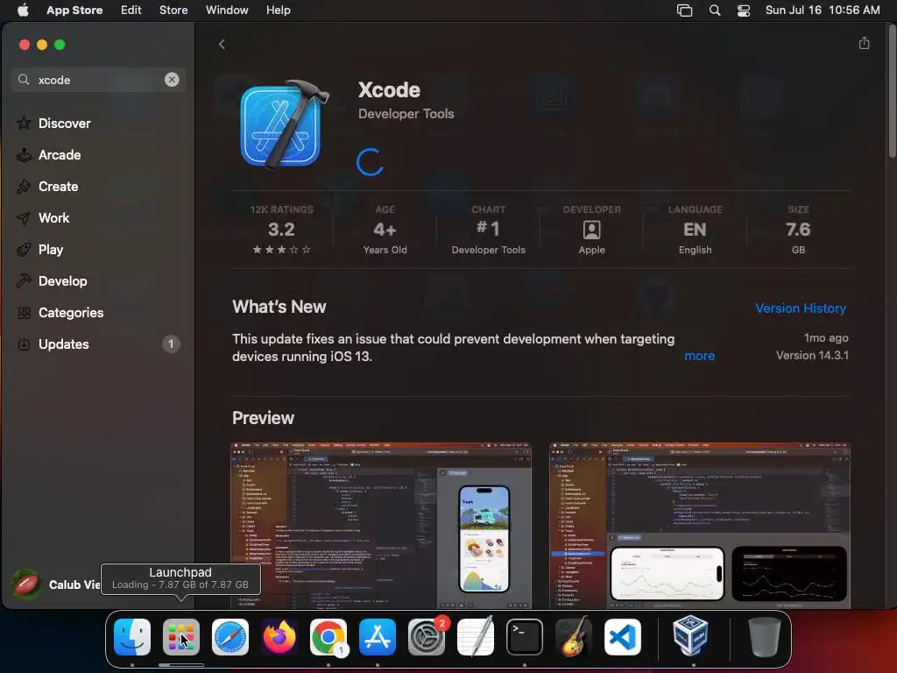Click the Developer Tools category subtitle
The width and height of the screenshot is (897, 673).
[x=406, y=114]
